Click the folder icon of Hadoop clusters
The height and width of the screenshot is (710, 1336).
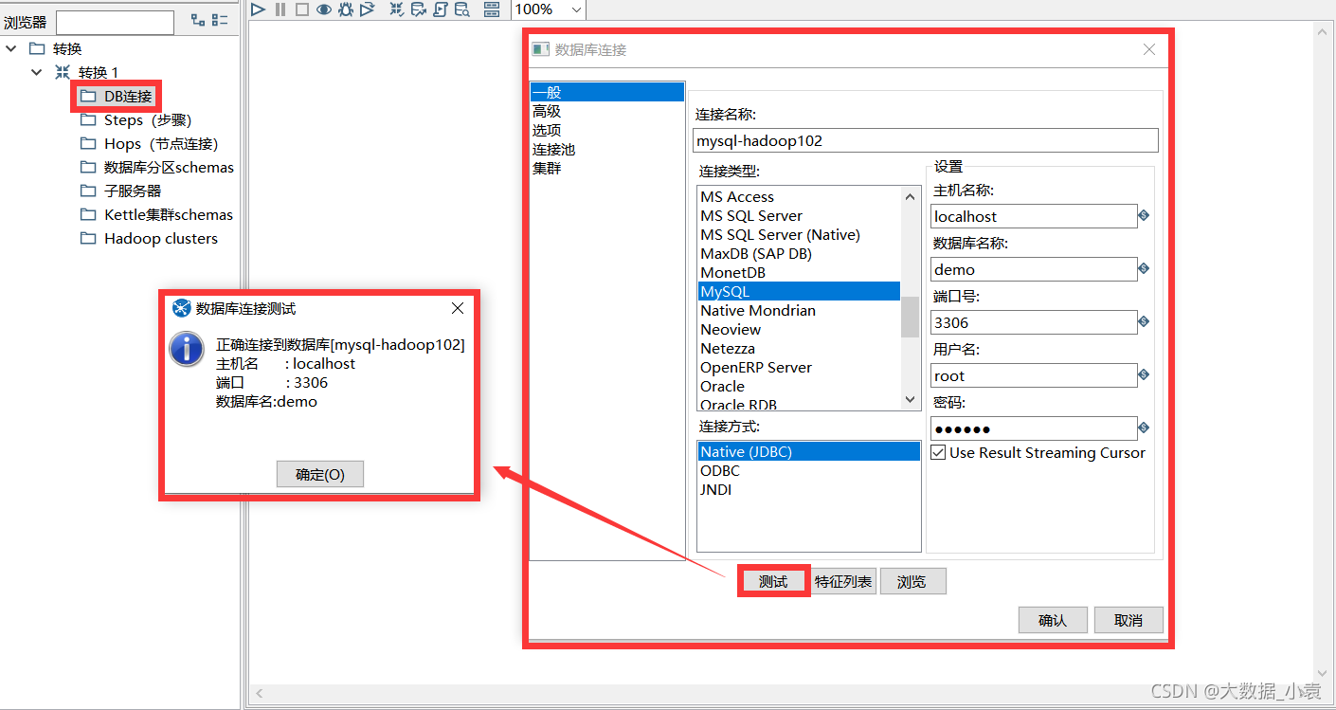88,238
